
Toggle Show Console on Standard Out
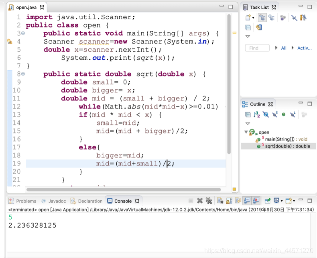click(247, 200)
